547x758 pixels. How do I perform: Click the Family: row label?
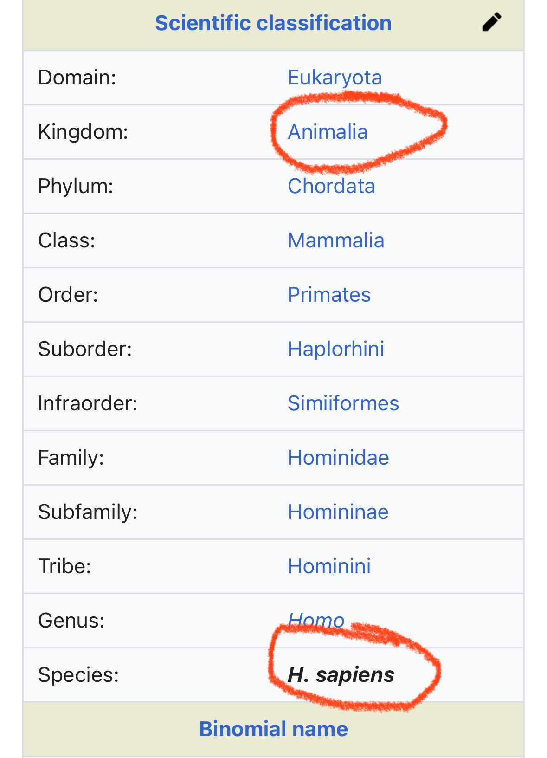[x=71, y=458]
